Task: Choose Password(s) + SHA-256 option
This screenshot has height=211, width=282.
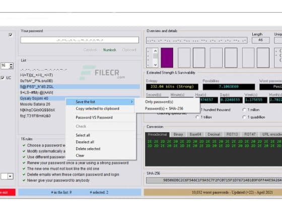Action: click(x=164, y=109)
